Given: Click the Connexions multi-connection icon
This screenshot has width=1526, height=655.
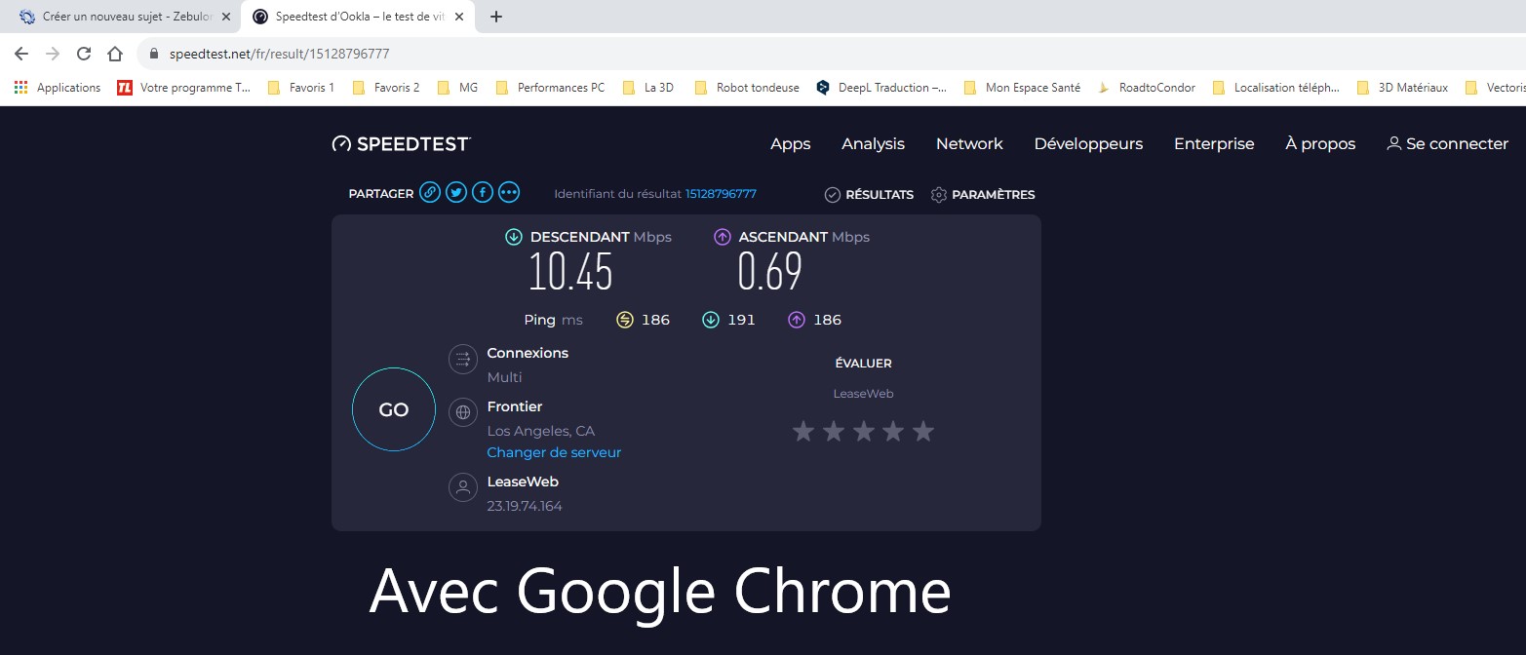Looking at the screenshot, I should tap(462, 359).
